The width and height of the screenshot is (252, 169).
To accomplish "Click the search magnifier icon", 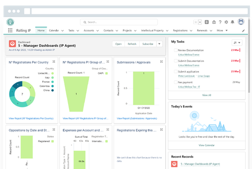I will tap(85, 22).
